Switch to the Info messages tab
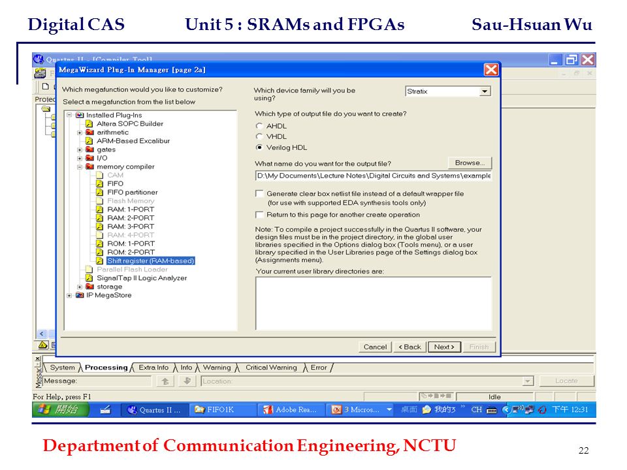The height and width of the screenshot is (470, 627). tap(186, 368)
